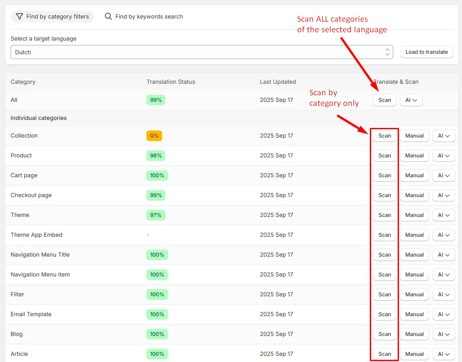Expand AI dropdown for Navigation Menu Title
462x362 pixels.
click(444, 255)
